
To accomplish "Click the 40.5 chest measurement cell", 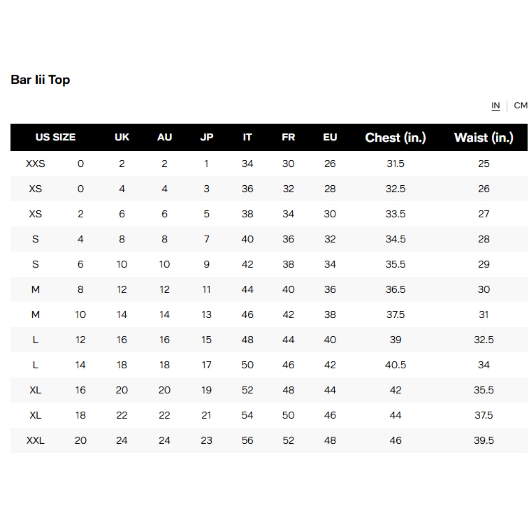I will coord(395,365).
